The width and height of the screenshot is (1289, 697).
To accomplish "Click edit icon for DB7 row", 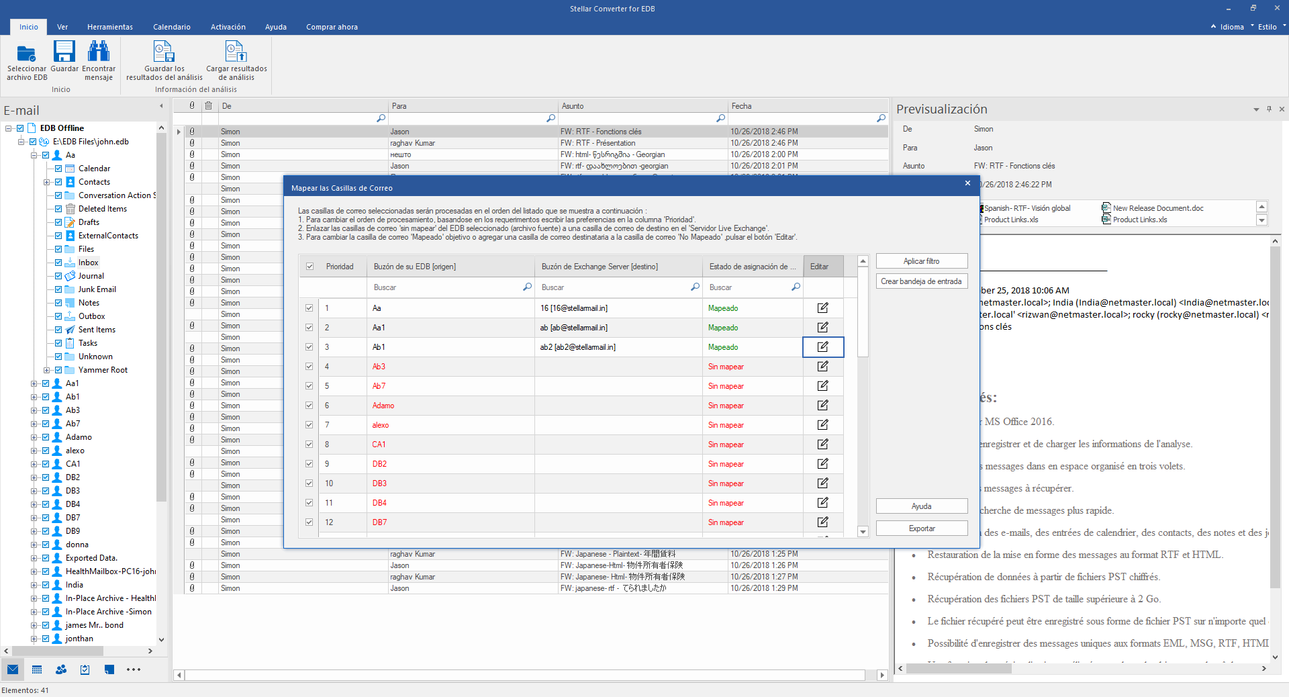I will (x=822, y=522).
